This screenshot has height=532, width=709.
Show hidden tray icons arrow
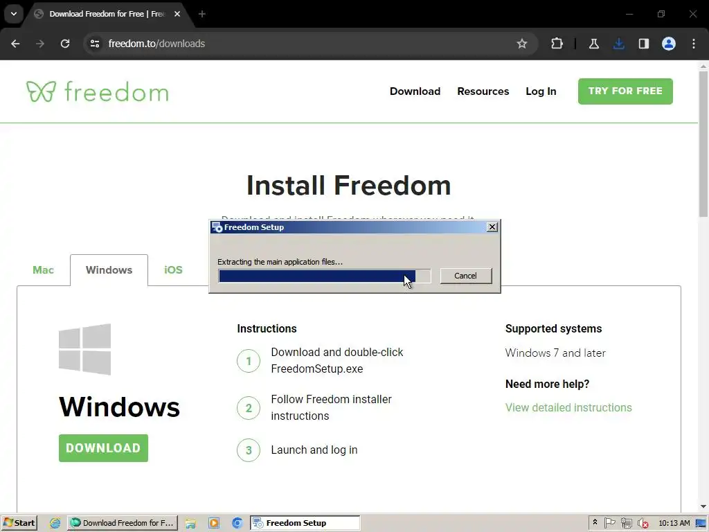(595, 522)
